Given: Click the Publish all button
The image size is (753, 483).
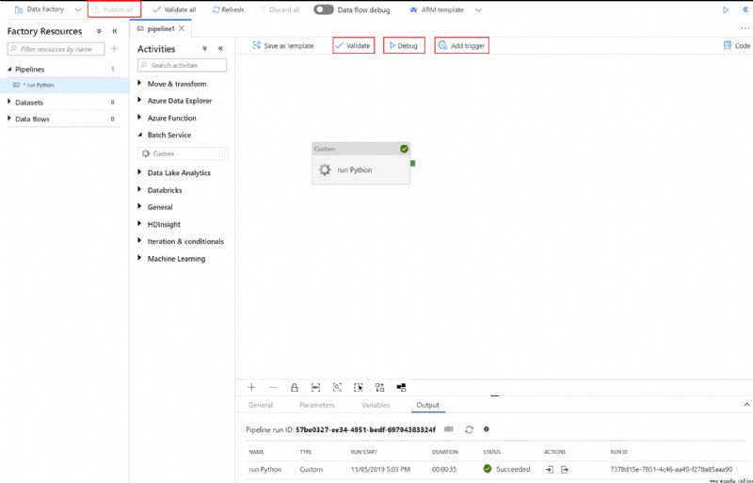Looking at the screenshot, I should (114, 9).
